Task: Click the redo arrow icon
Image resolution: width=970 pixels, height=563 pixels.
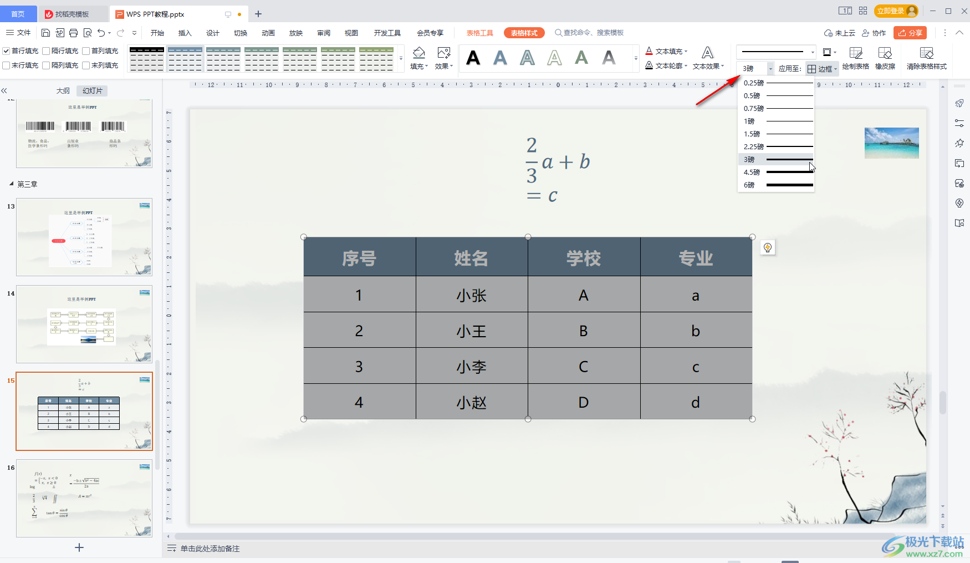Action: 120,33
